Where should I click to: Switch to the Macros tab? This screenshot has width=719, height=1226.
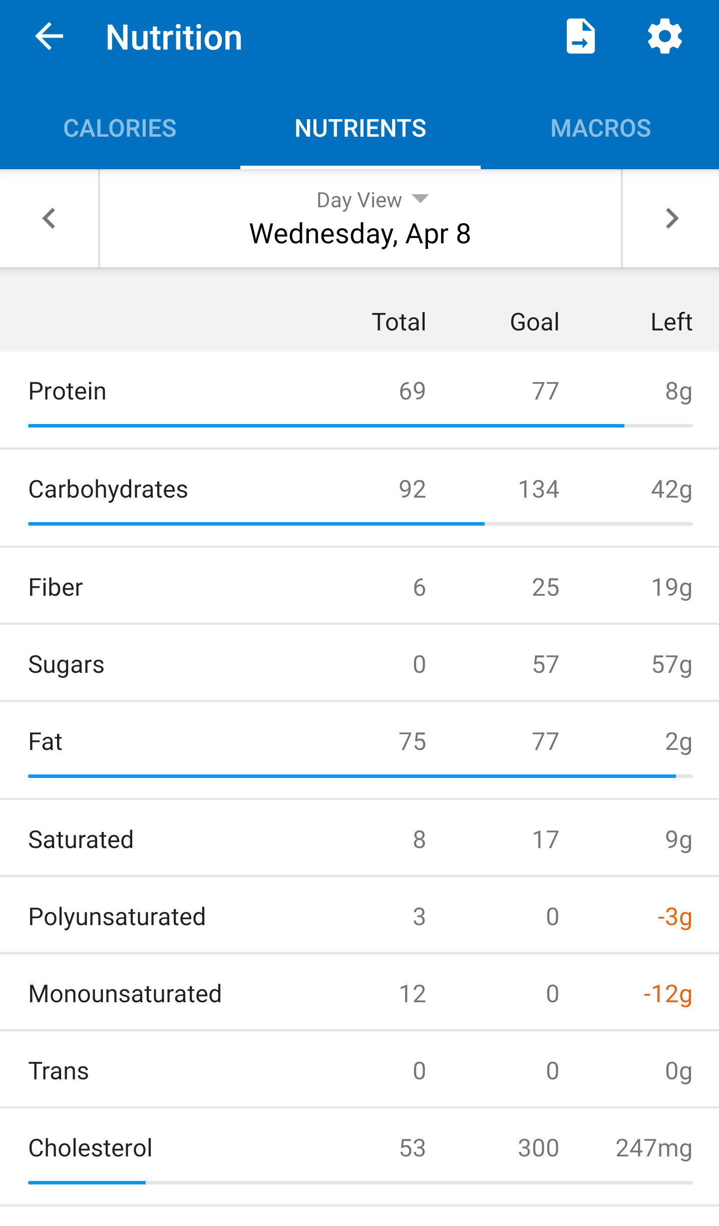point(600,128)
